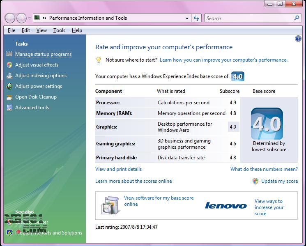Click the shield icon beside Adjust visual effects

(x=9, y=65)
